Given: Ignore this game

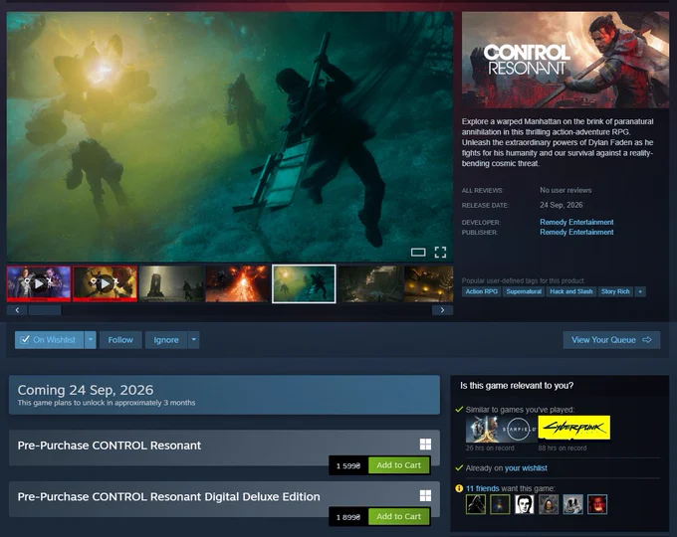Looking at the screenshot, I should tap(166, 340).
